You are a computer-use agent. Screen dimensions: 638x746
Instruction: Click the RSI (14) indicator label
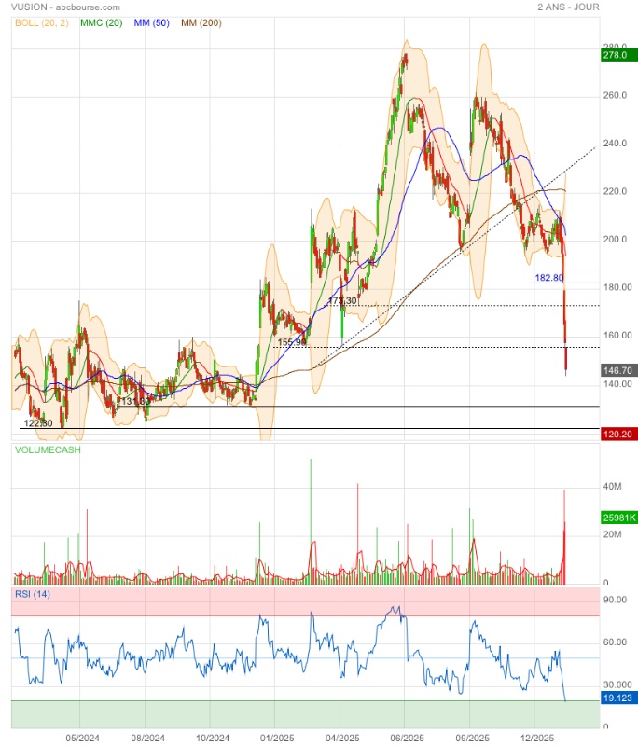pyautogui.click(x=34, y=594)
